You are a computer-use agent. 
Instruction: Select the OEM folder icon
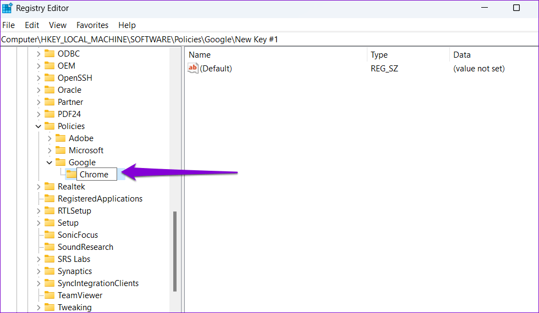(x=50, y=65)
